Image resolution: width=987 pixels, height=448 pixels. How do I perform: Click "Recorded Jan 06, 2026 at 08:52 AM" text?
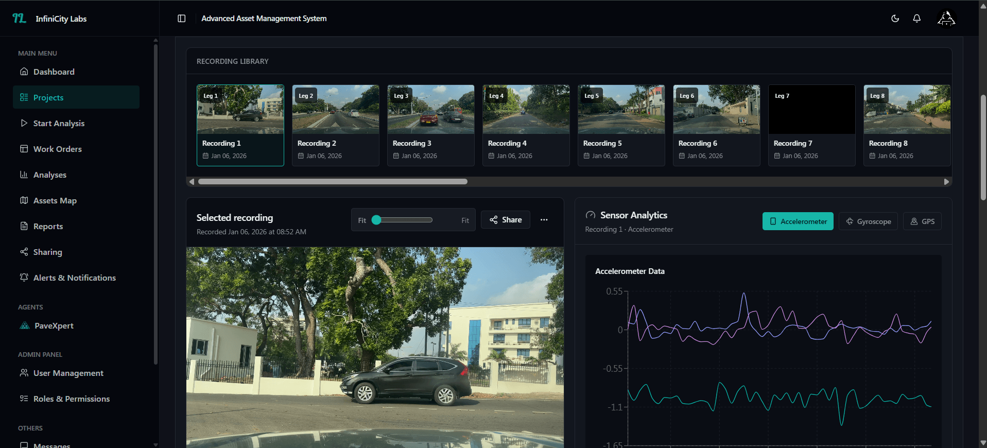251,232
